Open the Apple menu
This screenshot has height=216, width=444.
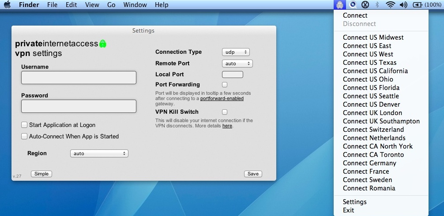[8, 5]
